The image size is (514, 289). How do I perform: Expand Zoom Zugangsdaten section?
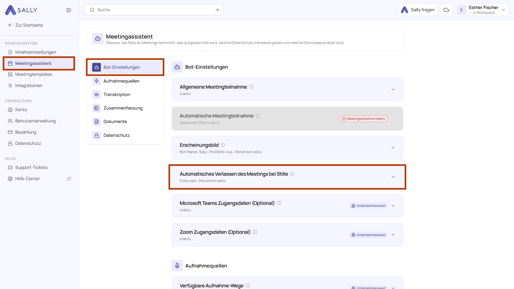tap(393, 235)
